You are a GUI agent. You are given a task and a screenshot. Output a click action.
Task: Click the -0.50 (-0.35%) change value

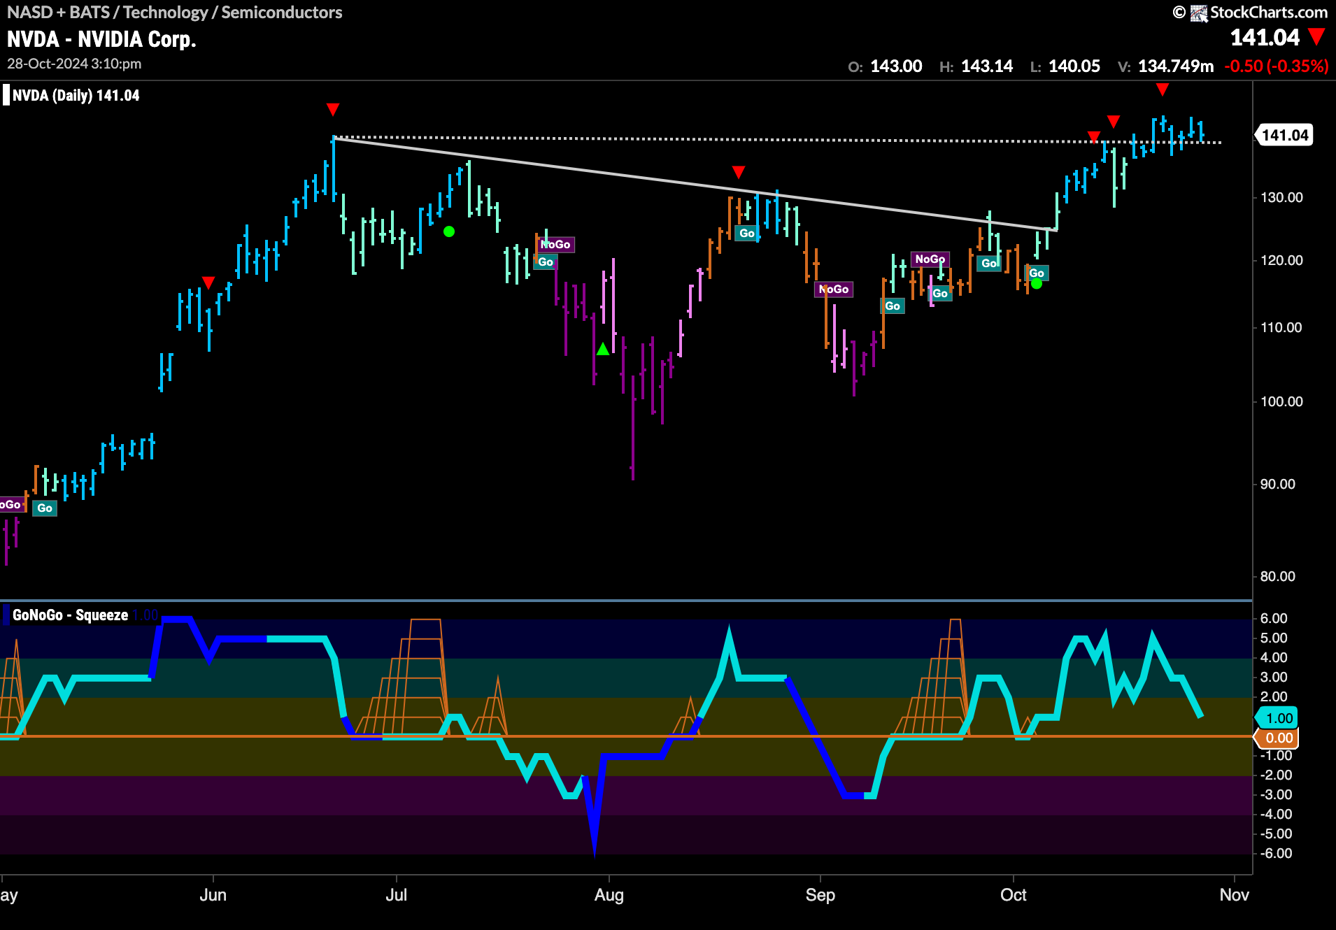[1277, 66]
